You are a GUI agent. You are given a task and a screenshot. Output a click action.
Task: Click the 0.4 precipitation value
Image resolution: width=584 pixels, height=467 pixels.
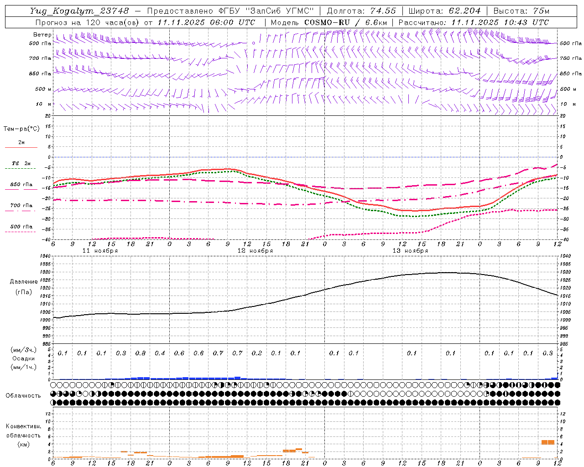(x=160, y=353)
